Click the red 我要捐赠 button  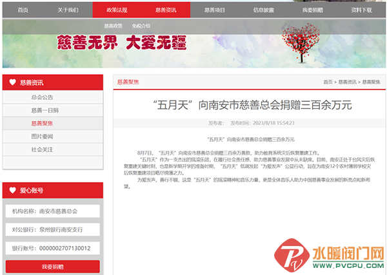pos(53,267)
